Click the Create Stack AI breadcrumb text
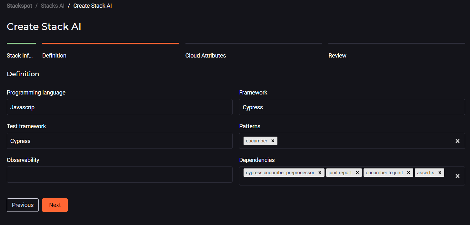 coord(93,6)
